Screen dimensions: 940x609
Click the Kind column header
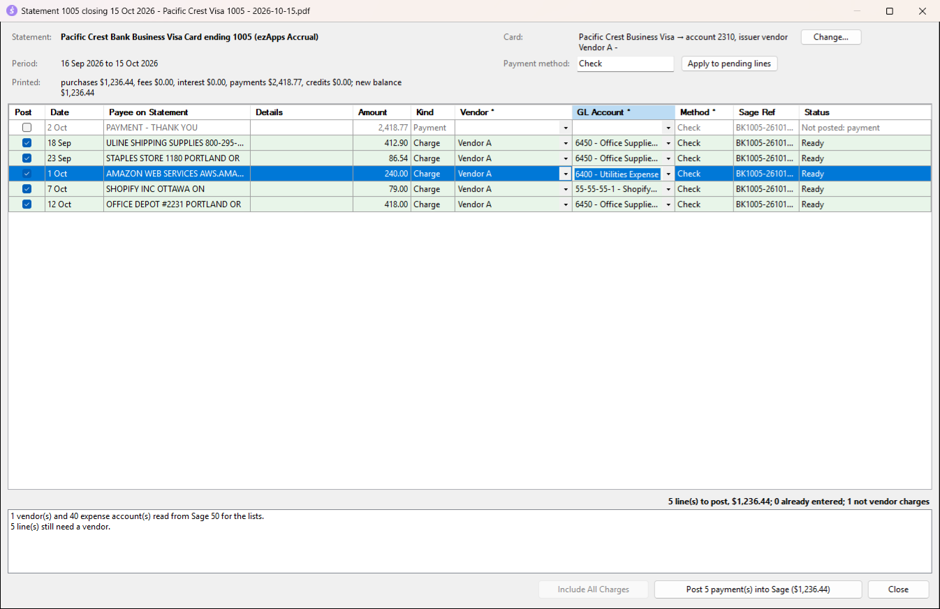click(433, 112)
